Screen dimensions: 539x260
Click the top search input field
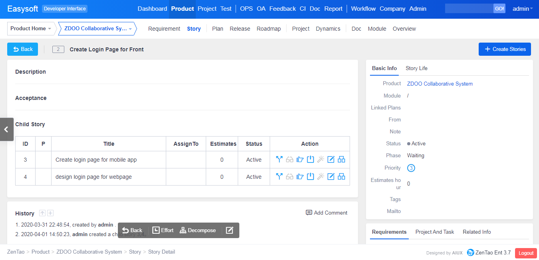469,9
